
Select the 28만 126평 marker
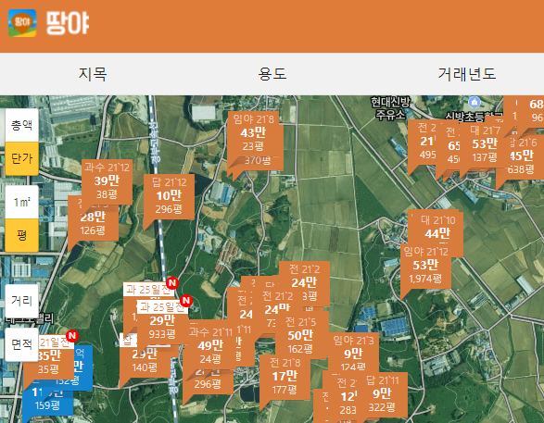93,223
